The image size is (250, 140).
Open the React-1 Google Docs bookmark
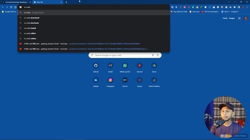coord(230,12)
